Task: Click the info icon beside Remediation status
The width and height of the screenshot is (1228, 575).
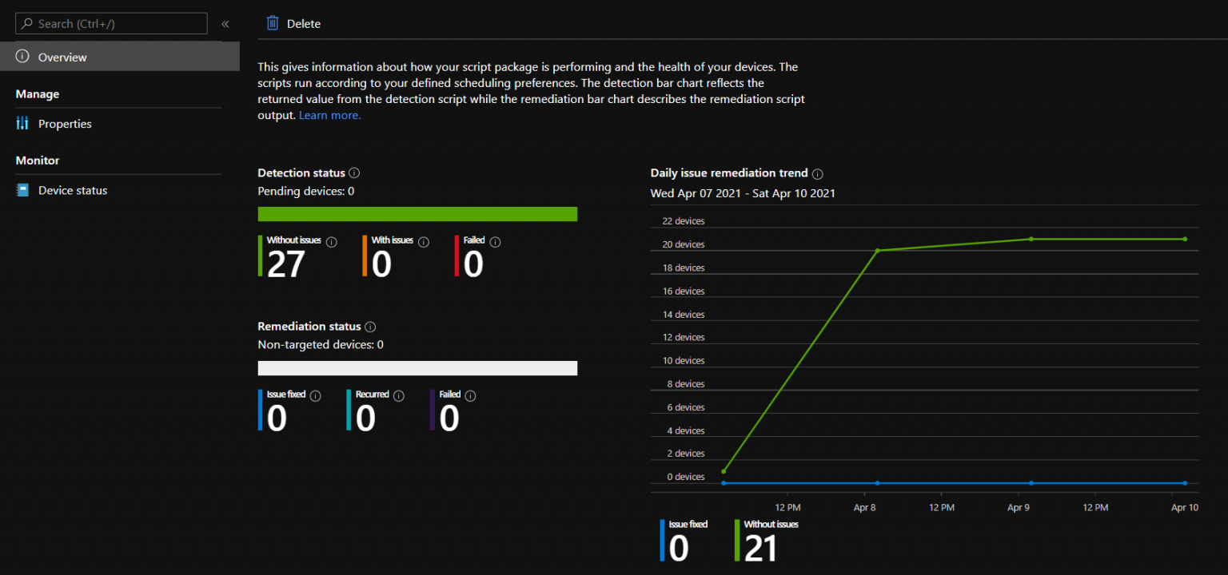Action: pos(369,327)
